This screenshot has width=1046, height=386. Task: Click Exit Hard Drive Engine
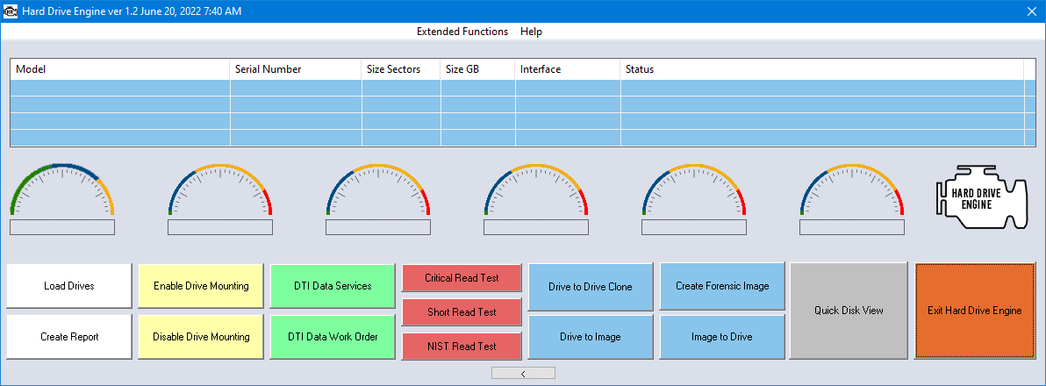tap(975, 311)
